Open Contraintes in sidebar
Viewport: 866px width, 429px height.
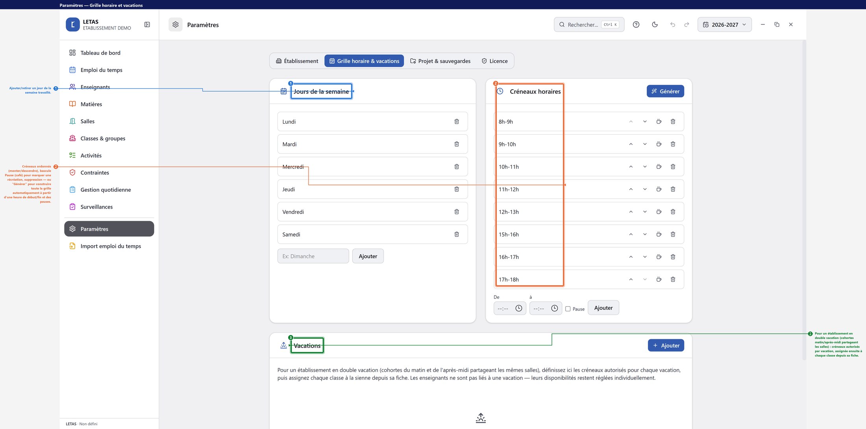(x=109, y=173)
